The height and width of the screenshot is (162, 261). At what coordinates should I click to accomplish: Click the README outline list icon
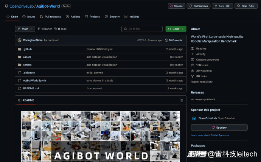pyautogui.click(x=181, y=100)
